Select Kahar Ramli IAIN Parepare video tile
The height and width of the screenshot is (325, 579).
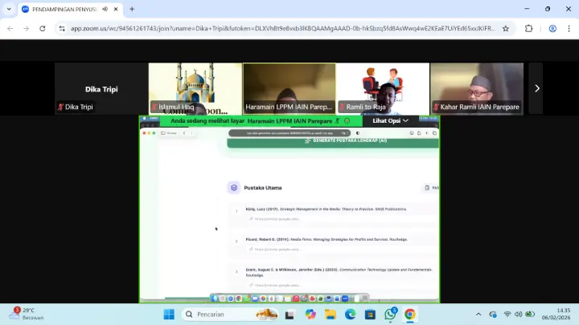(x=476, y=88)
